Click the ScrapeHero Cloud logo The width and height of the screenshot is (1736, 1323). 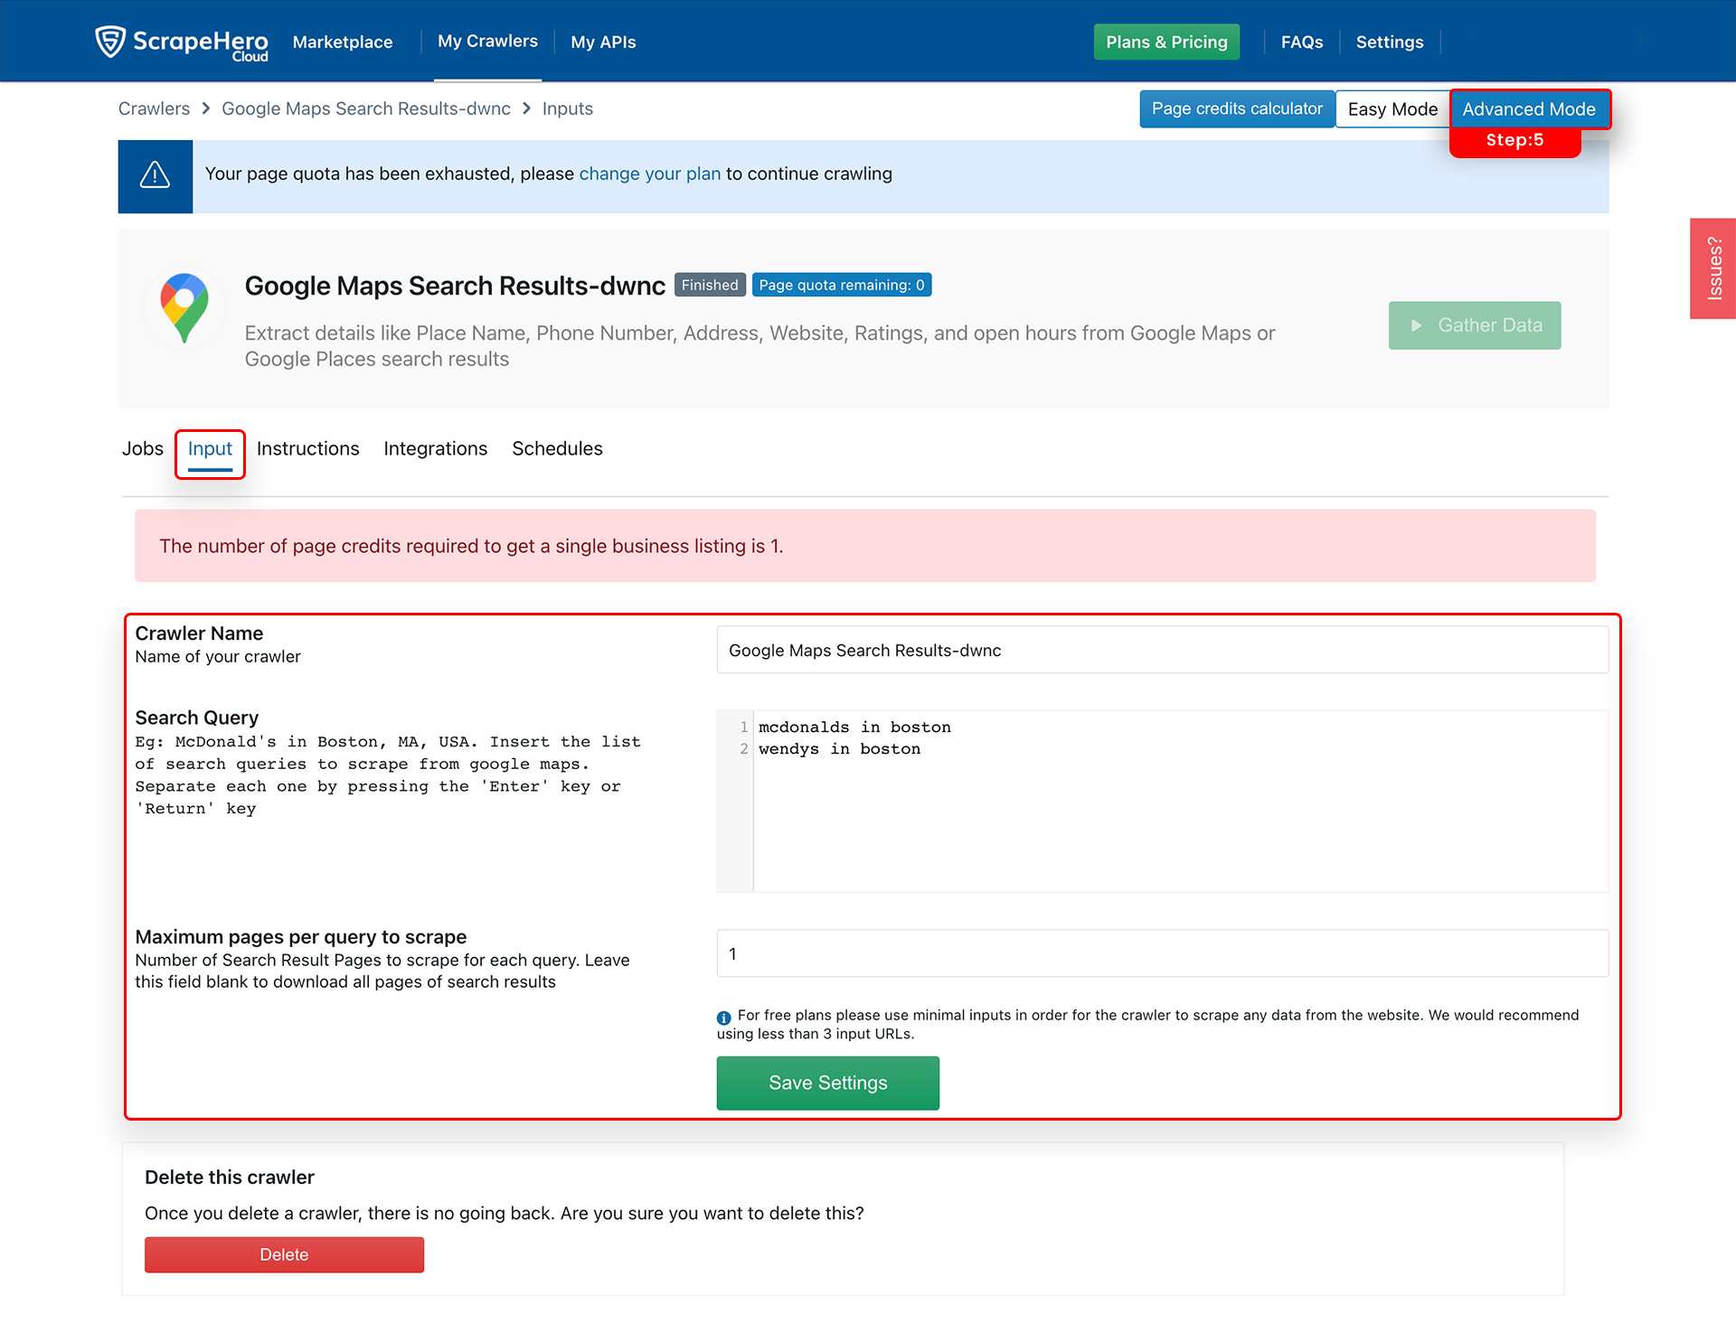tap(181, 41)
